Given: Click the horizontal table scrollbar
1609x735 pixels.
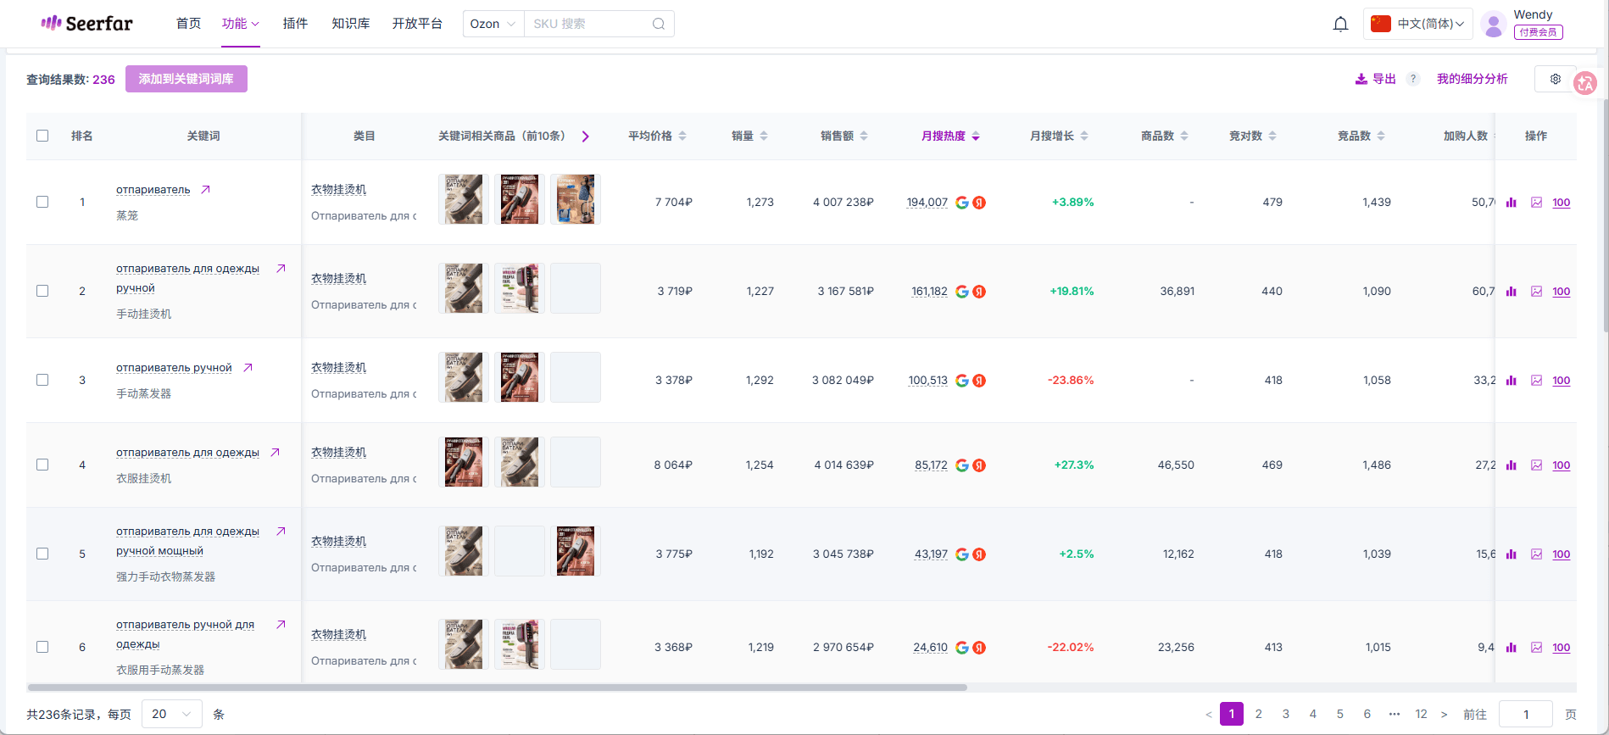Looking at the screenshot, I should tap(498, 688).
